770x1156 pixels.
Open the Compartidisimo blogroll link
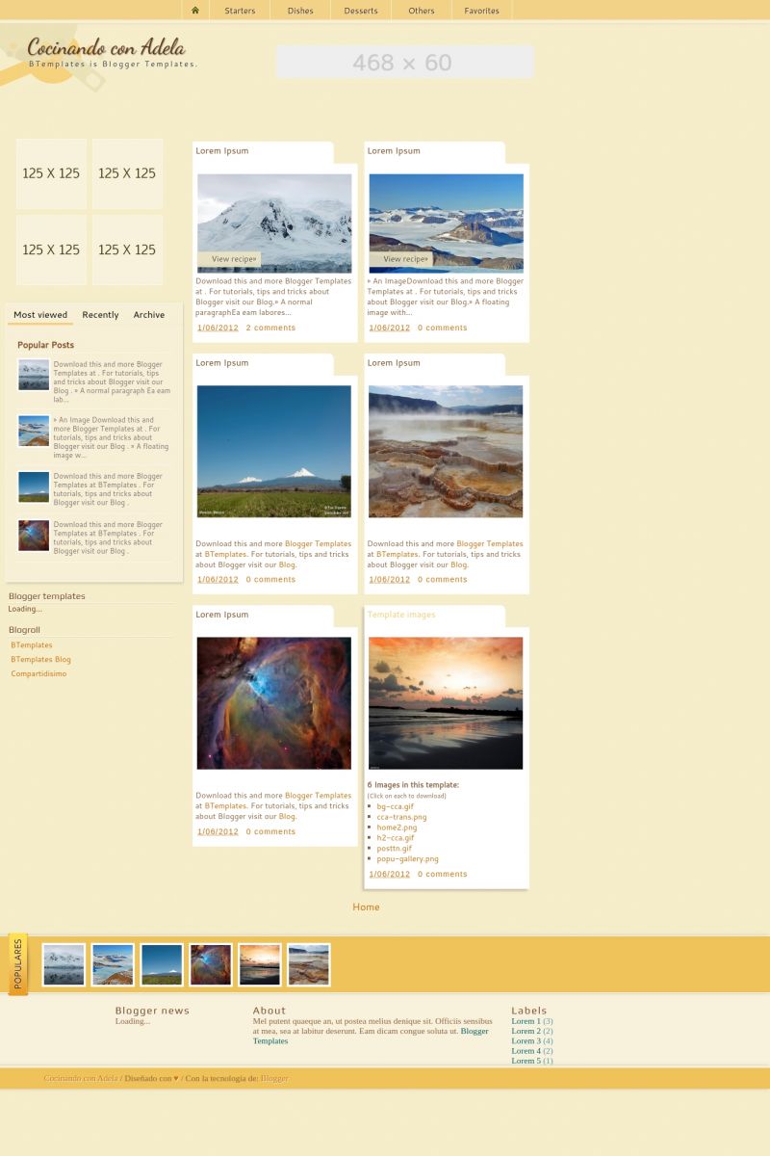(38, 674)
